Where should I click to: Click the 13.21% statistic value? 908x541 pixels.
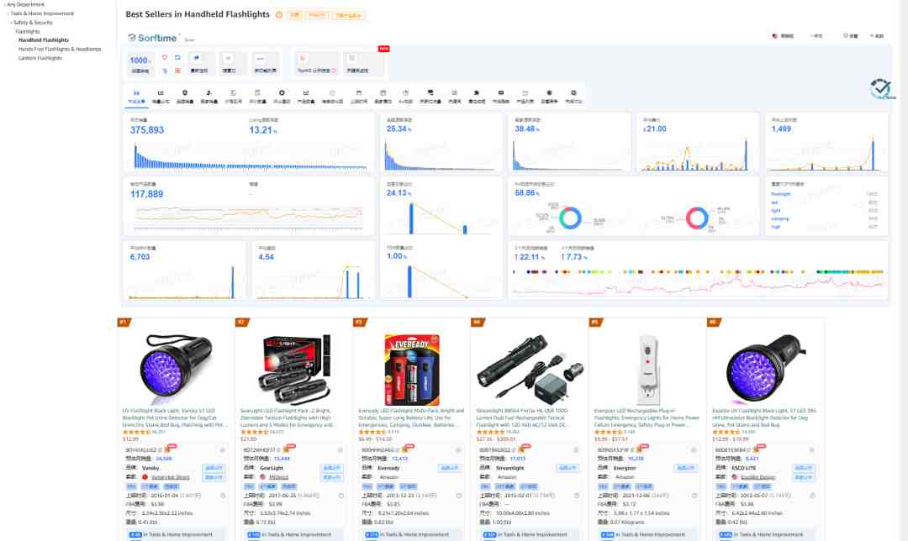click(x=263, y=130)
